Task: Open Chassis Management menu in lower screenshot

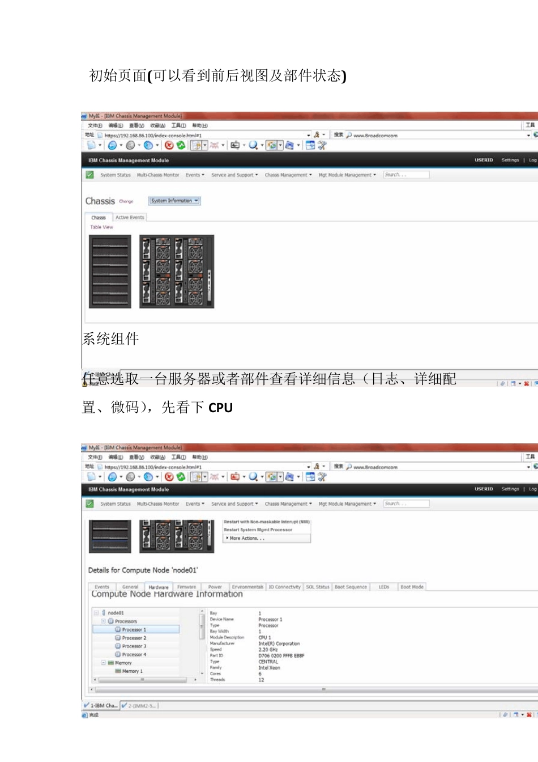Action: click(288, 503)
